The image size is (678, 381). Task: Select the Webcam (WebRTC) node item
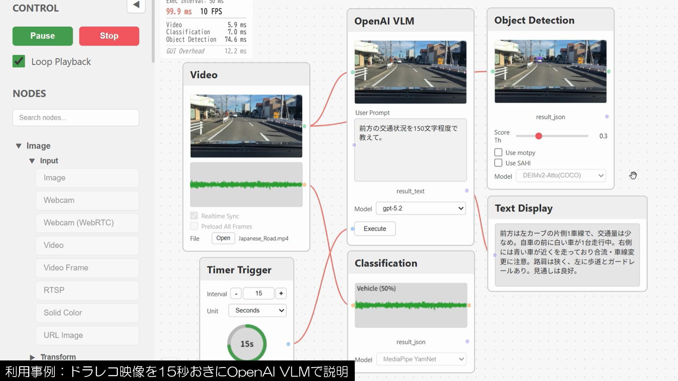(x=87, y=223)
